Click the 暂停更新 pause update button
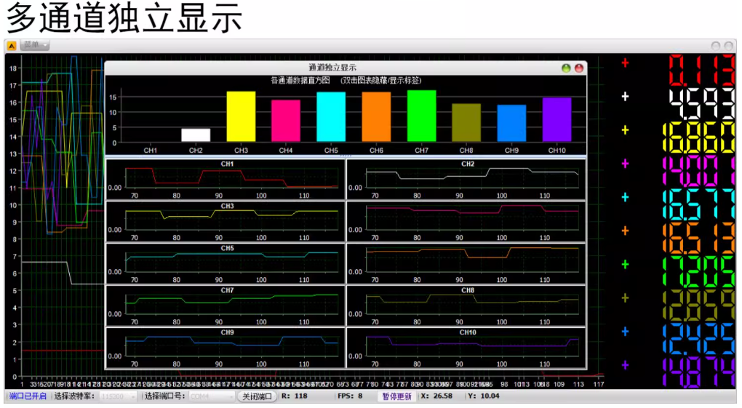742x408 pixels. (x=397, y=396)
